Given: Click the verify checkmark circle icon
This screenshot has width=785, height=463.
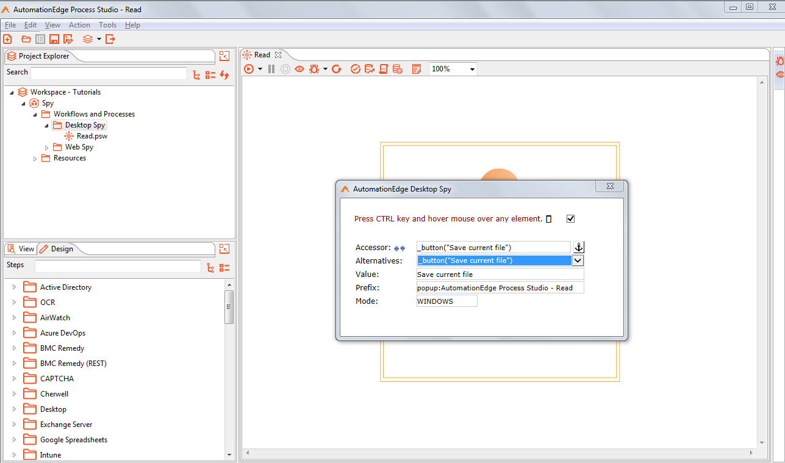Looking at the screenshot, I should coord(356,69).
